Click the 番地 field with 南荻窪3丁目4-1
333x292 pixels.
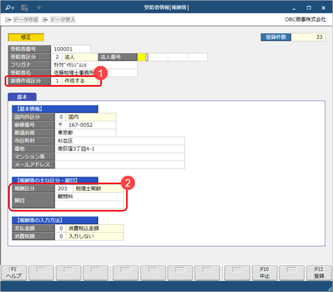point(119,149)
